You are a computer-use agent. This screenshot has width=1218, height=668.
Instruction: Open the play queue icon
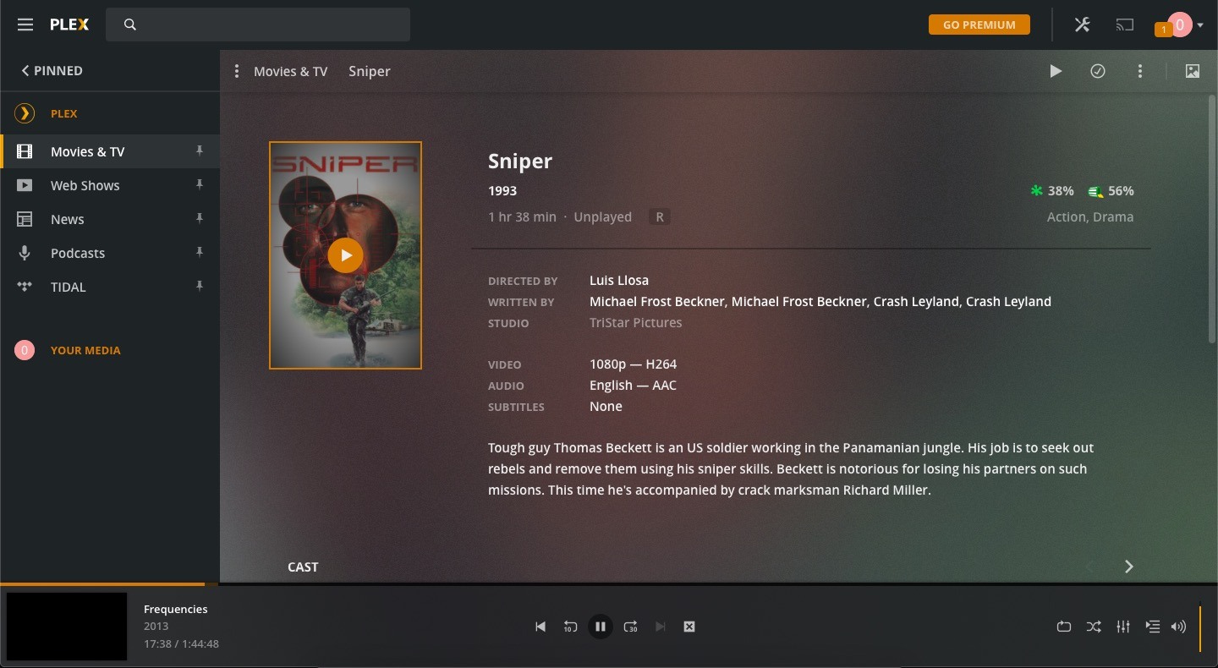(1153, 627)
